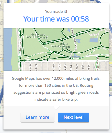The width and height of the screenshot is (112, 133).
Task: Click the 48th street label on map
Action: point(30,67)
